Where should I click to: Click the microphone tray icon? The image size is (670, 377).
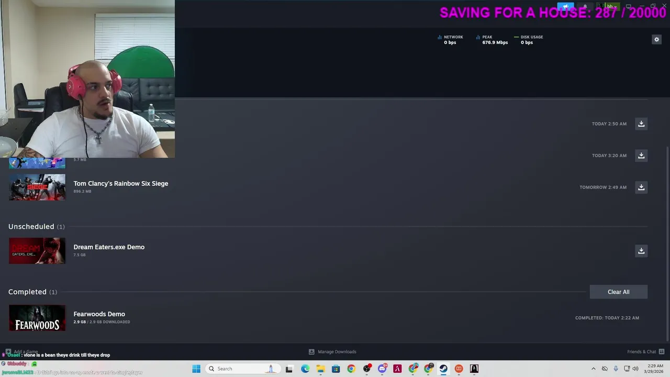pos(616,369)
